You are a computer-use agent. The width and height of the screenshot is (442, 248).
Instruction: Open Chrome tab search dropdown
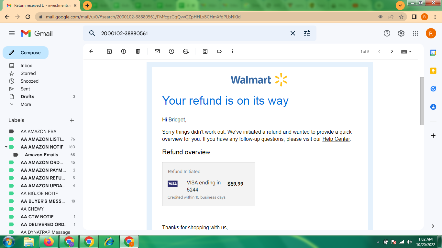(401, 5)
